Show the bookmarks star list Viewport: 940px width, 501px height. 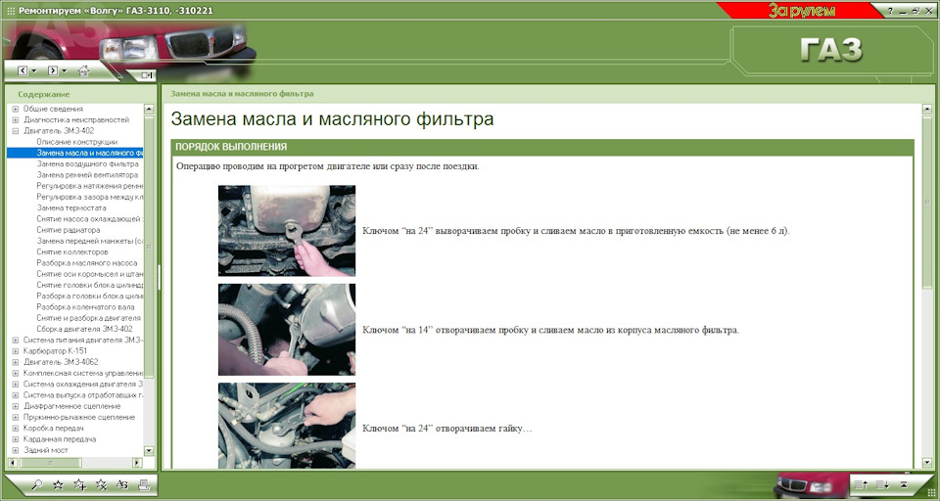[x=58, y=484]
